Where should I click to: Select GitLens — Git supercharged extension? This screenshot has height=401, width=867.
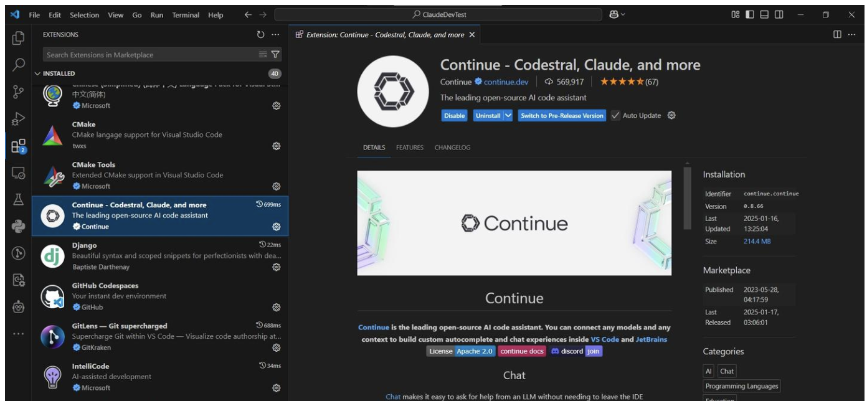click(160, 337)
